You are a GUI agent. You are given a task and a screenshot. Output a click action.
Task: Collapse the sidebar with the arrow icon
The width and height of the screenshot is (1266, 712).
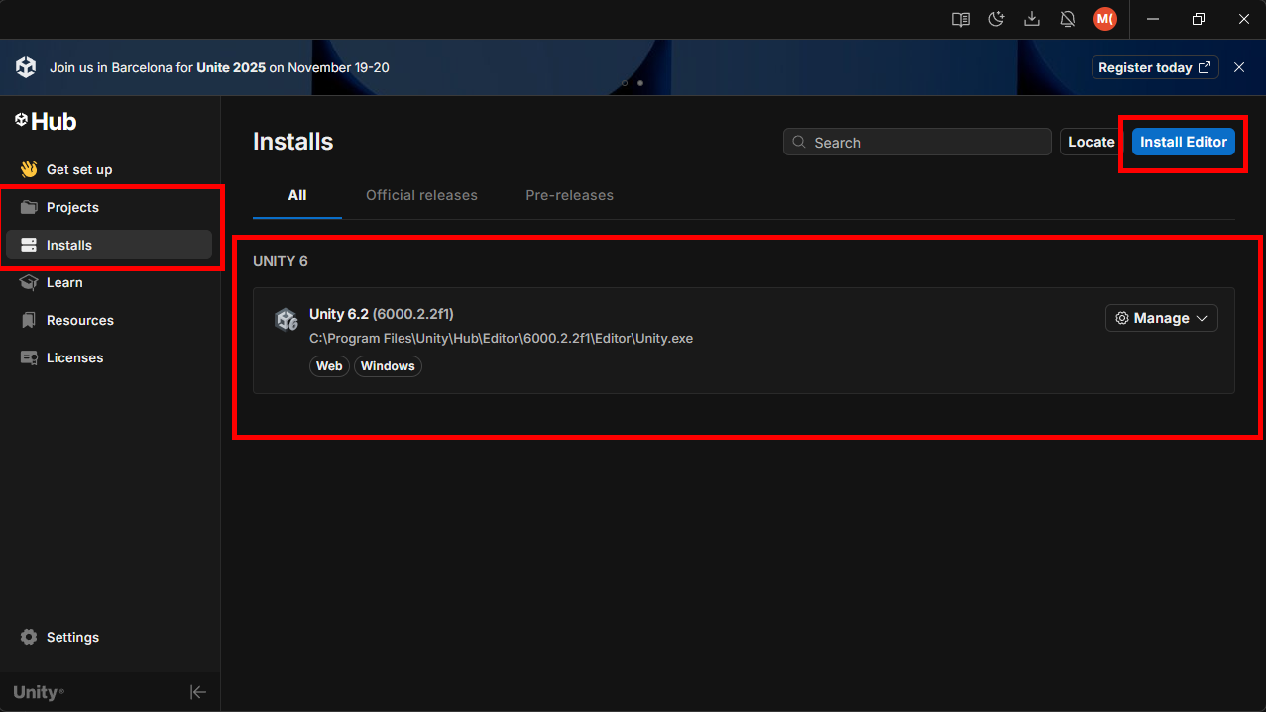coord(198,692)
